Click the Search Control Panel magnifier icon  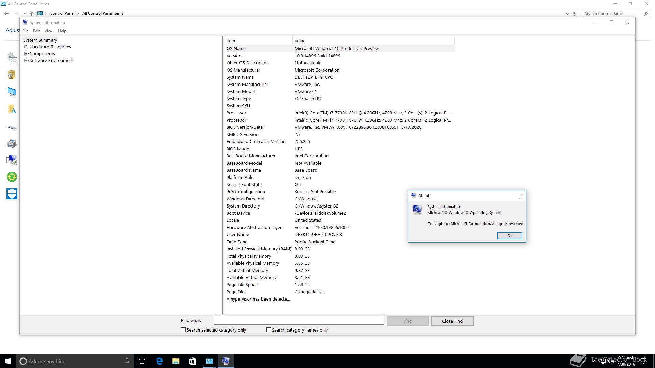646,14
